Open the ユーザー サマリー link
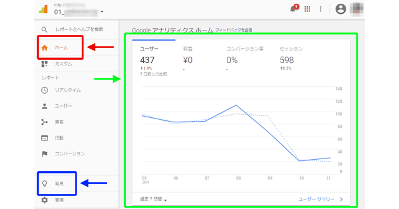The width and height of the screenshot is (399, 209). point(316,199)
